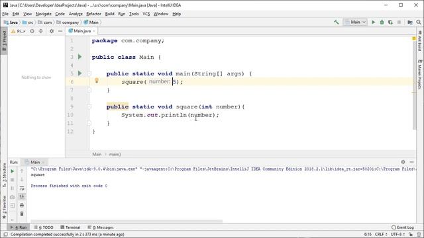Select the Main tab in Run panel
The image size is (424, 238).
coord(35,162)
